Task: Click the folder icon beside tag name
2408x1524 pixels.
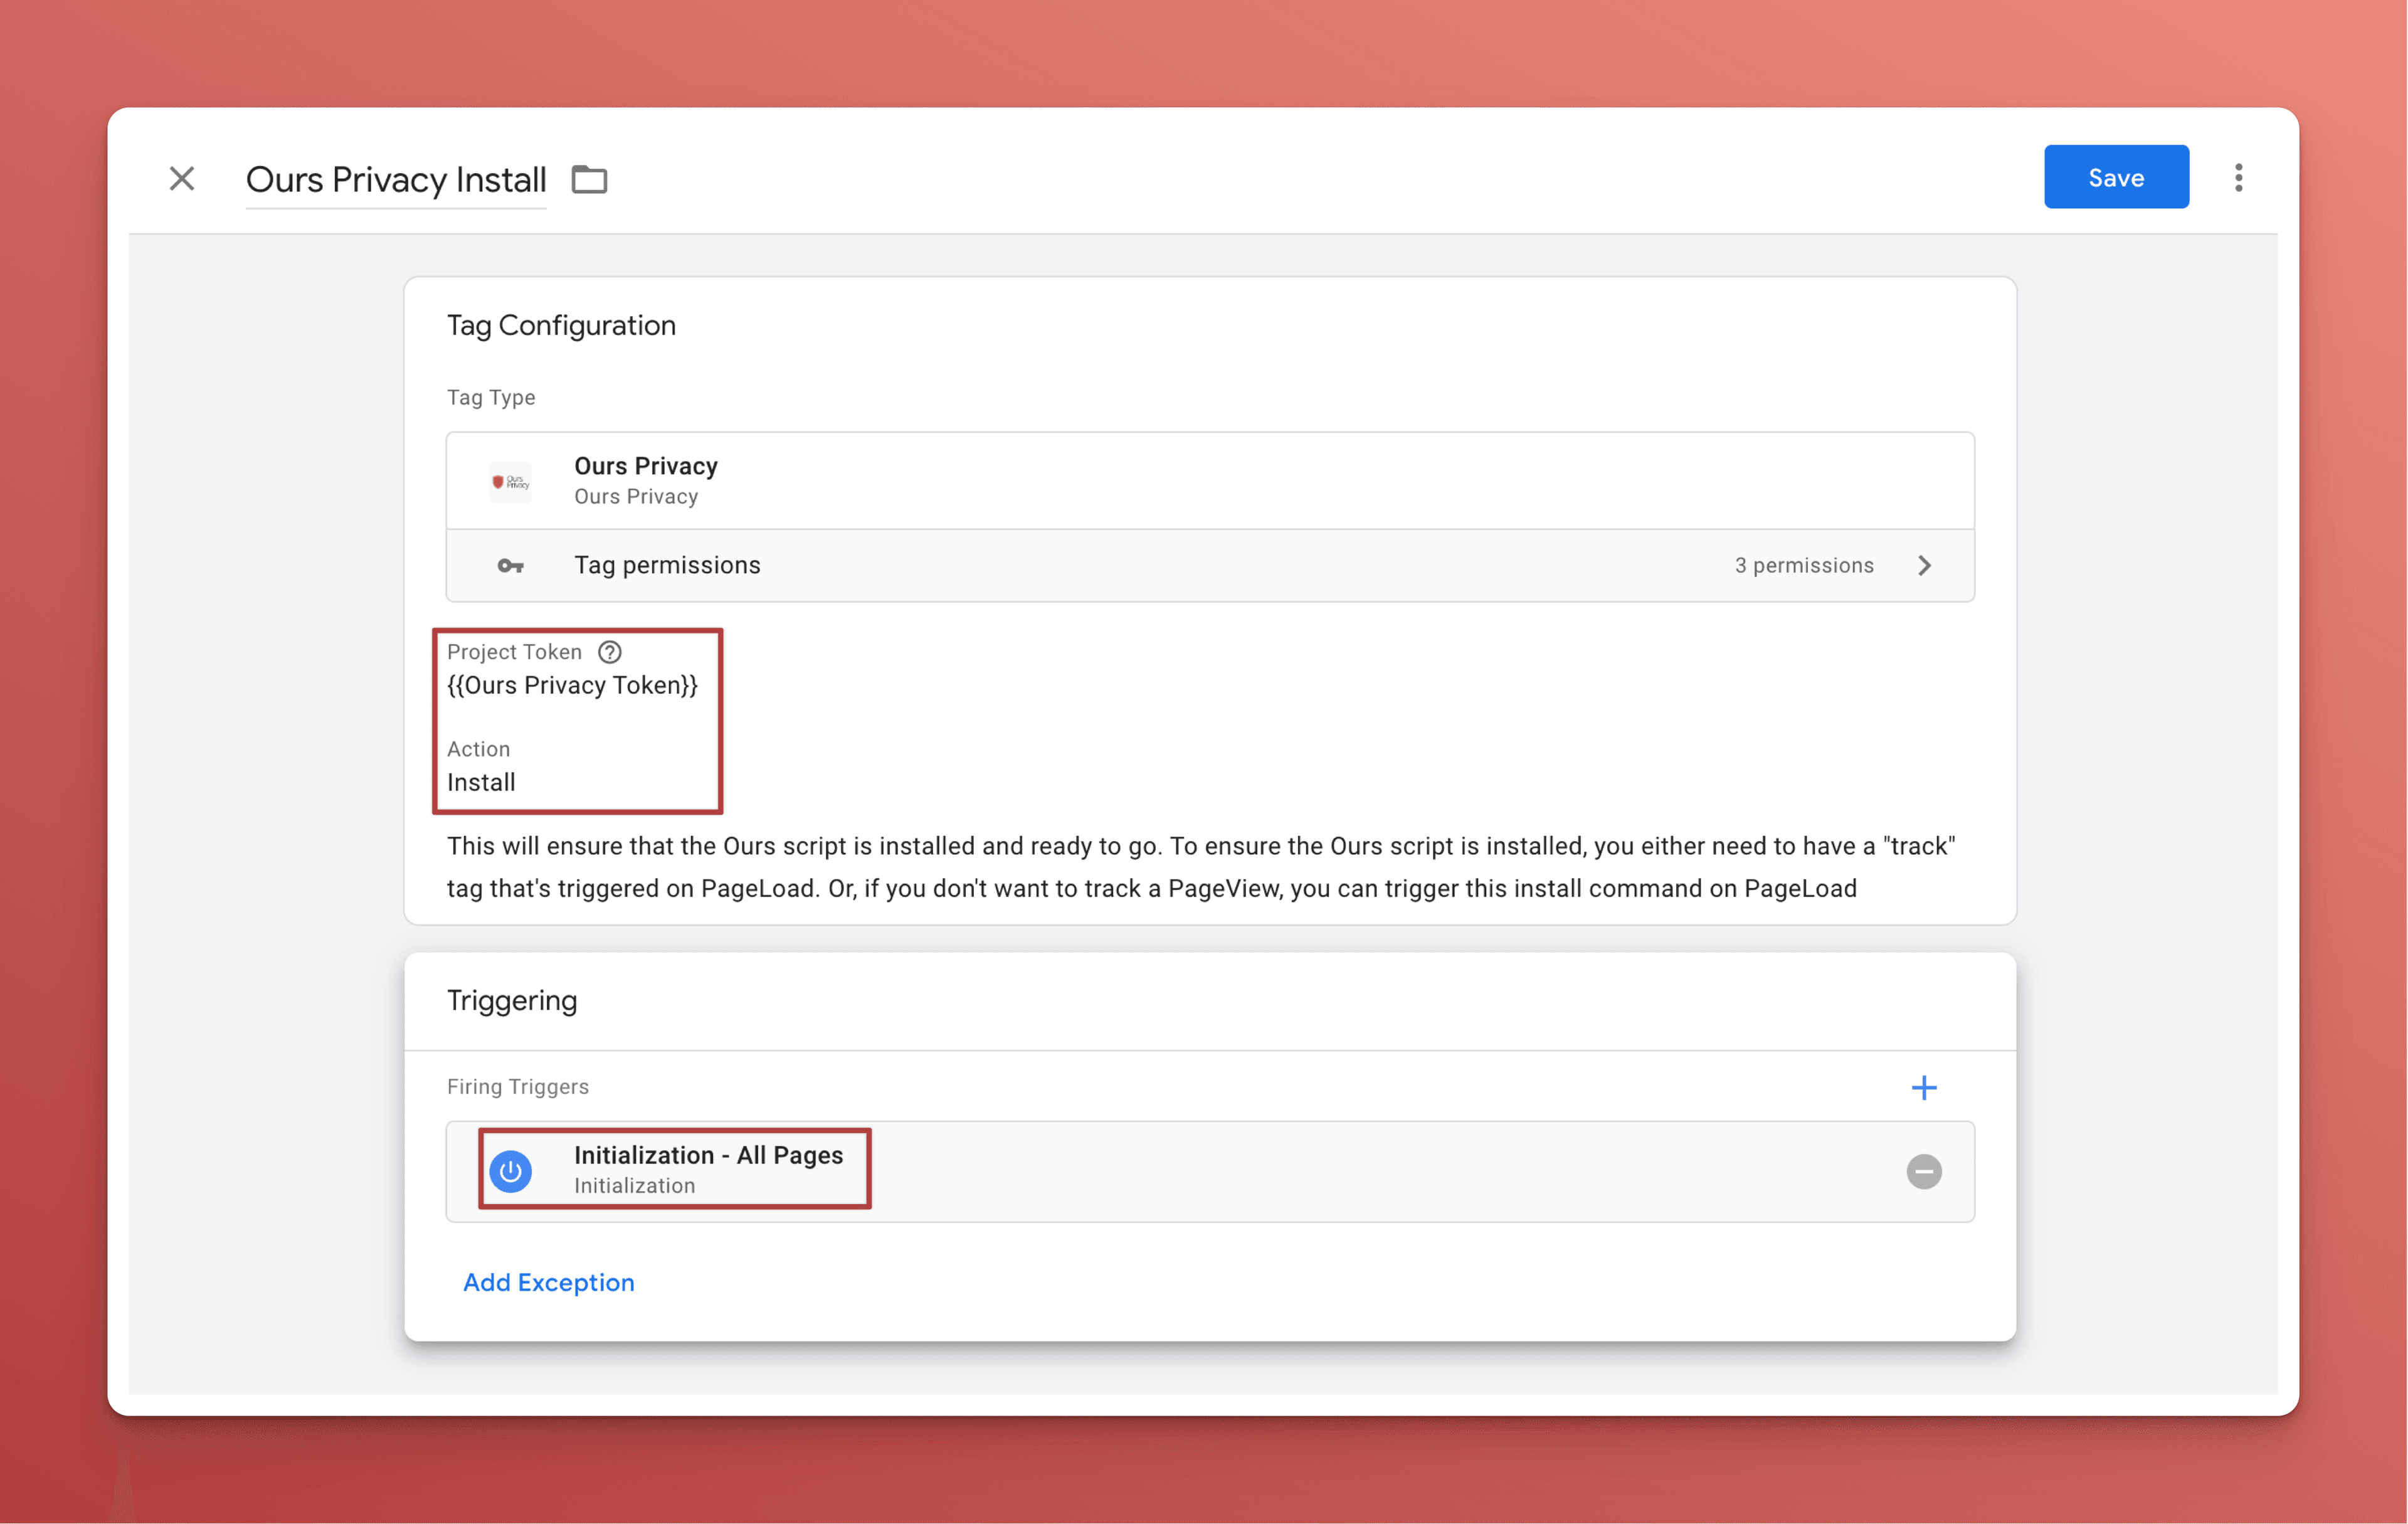Action: point(589,180)
